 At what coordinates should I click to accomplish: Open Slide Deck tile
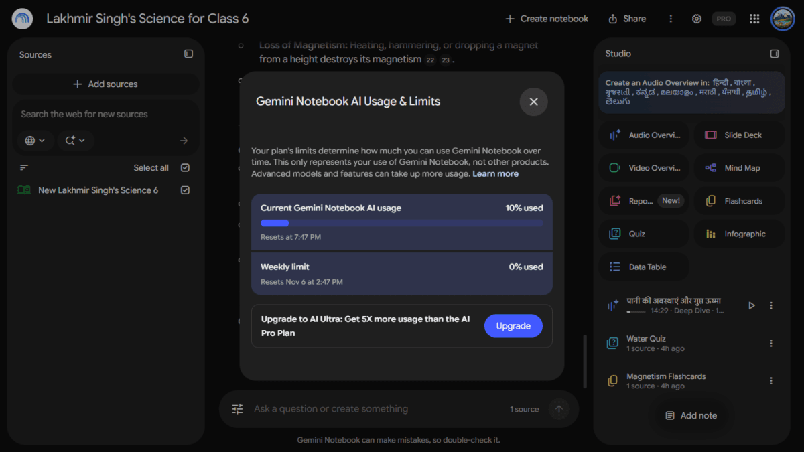pos(739,135)
